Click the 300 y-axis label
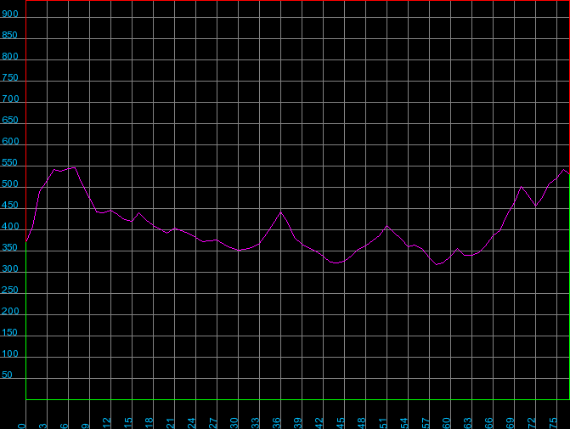570x429 pixels. (x=10, y=269)
